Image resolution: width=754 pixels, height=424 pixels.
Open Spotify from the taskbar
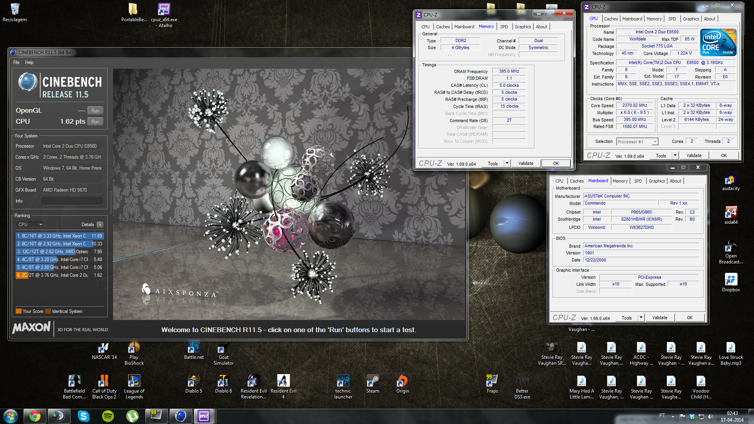point(108,416)
